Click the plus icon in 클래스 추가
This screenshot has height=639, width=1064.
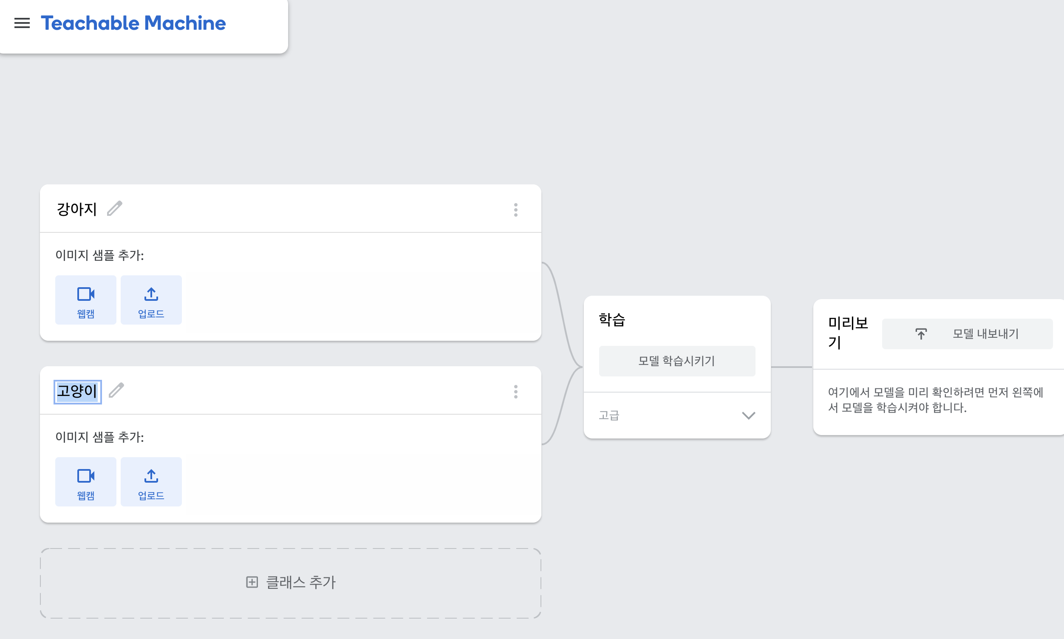click(x=252, y=582)
